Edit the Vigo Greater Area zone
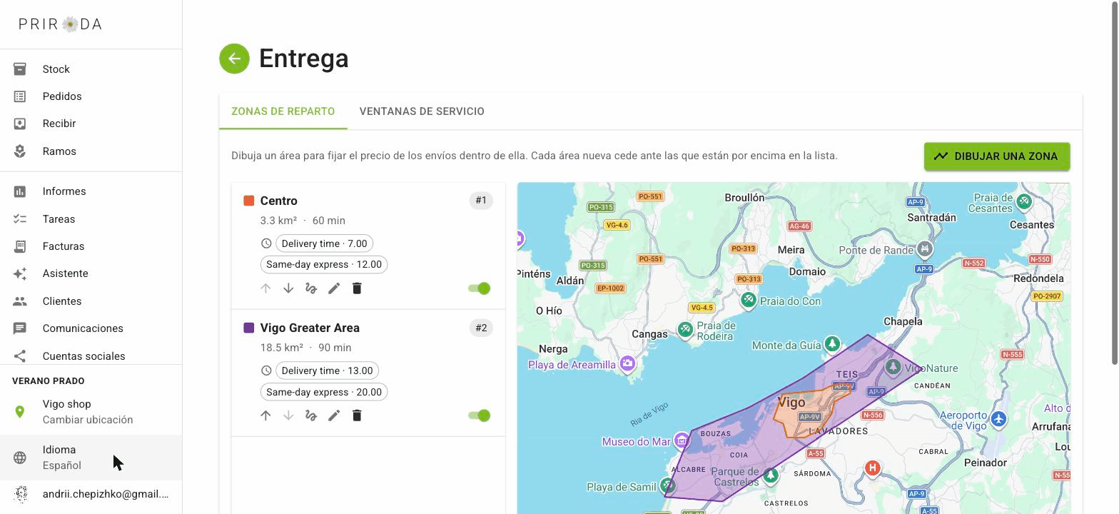Image resolution: width=1119 pixels, height=514 pixels. point(334,415)
